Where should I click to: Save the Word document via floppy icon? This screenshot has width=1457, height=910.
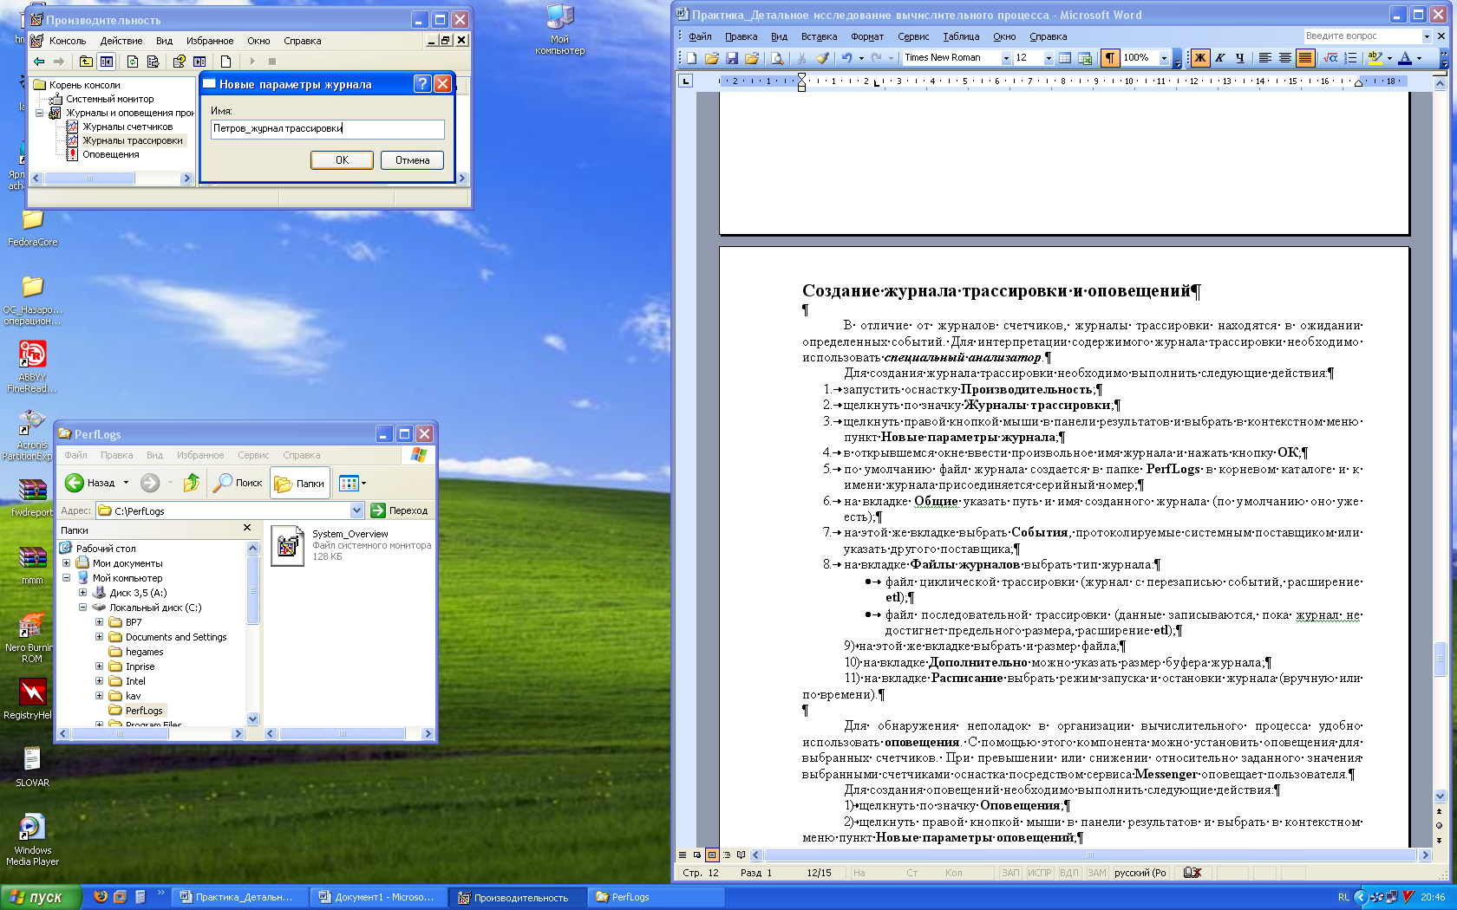(x=732, y=58)
